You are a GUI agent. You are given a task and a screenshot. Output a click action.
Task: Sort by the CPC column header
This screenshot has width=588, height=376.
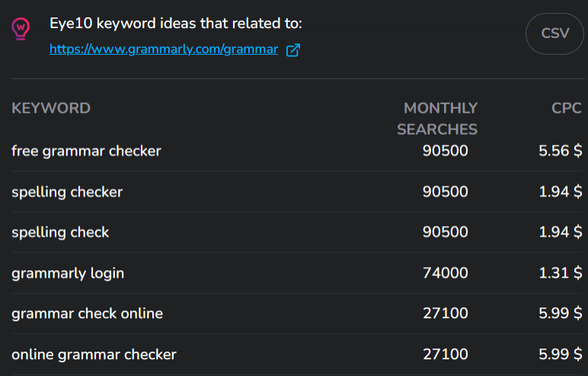pyautogui.click(x=566, y=108)
